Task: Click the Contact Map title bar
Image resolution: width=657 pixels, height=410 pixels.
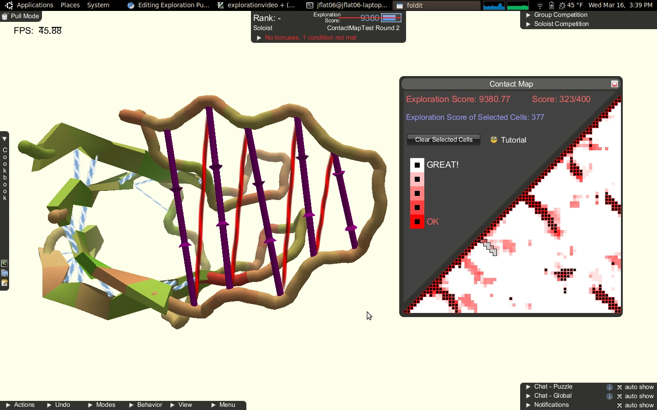Action: click(511, 84)
